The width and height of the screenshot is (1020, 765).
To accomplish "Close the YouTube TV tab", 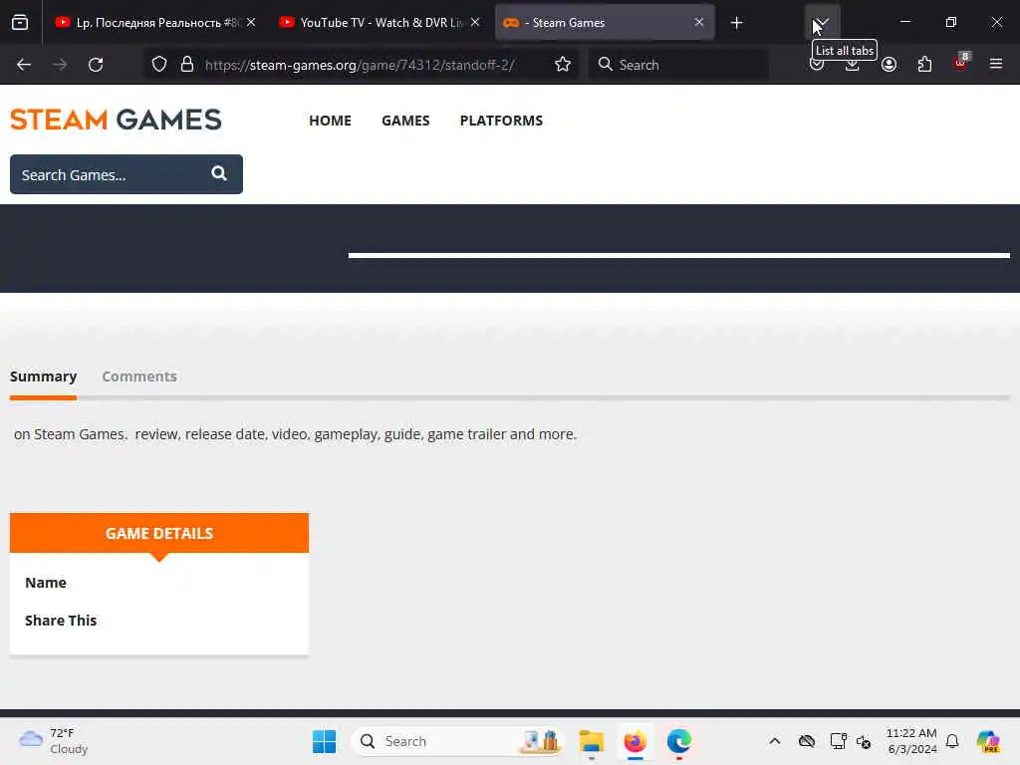I will pyautogui.click(x=475, y=22).
